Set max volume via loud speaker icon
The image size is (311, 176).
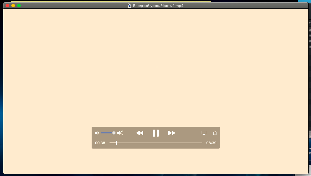point(120,133)
